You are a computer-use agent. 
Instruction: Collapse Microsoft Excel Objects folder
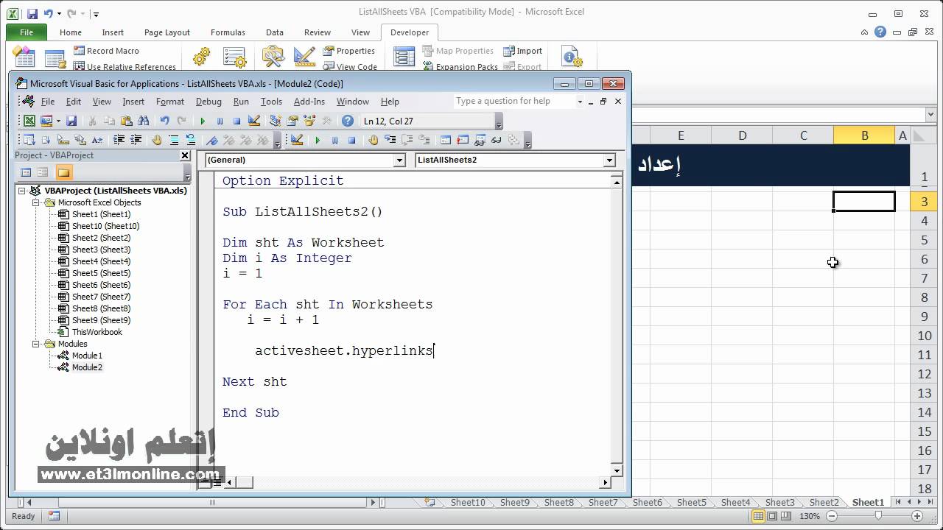(35, 202)
